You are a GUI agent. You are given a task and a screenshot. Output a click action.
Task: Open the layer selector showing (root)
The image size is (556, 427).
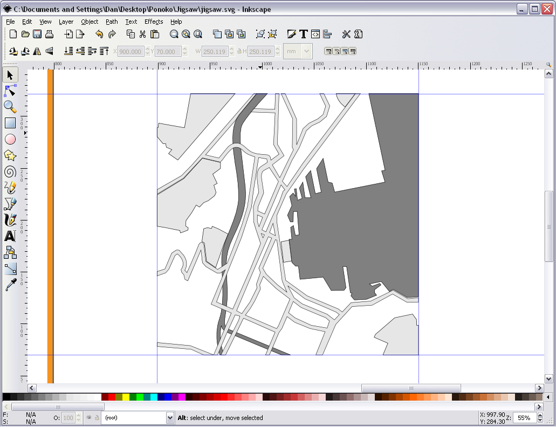tap(138, 418)
